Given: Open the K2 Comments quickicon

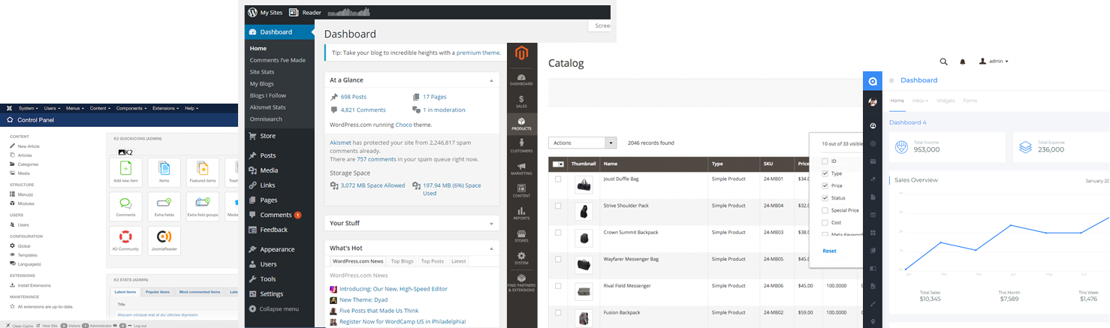Looking at the screenshot, I should [x=125, y=206].
